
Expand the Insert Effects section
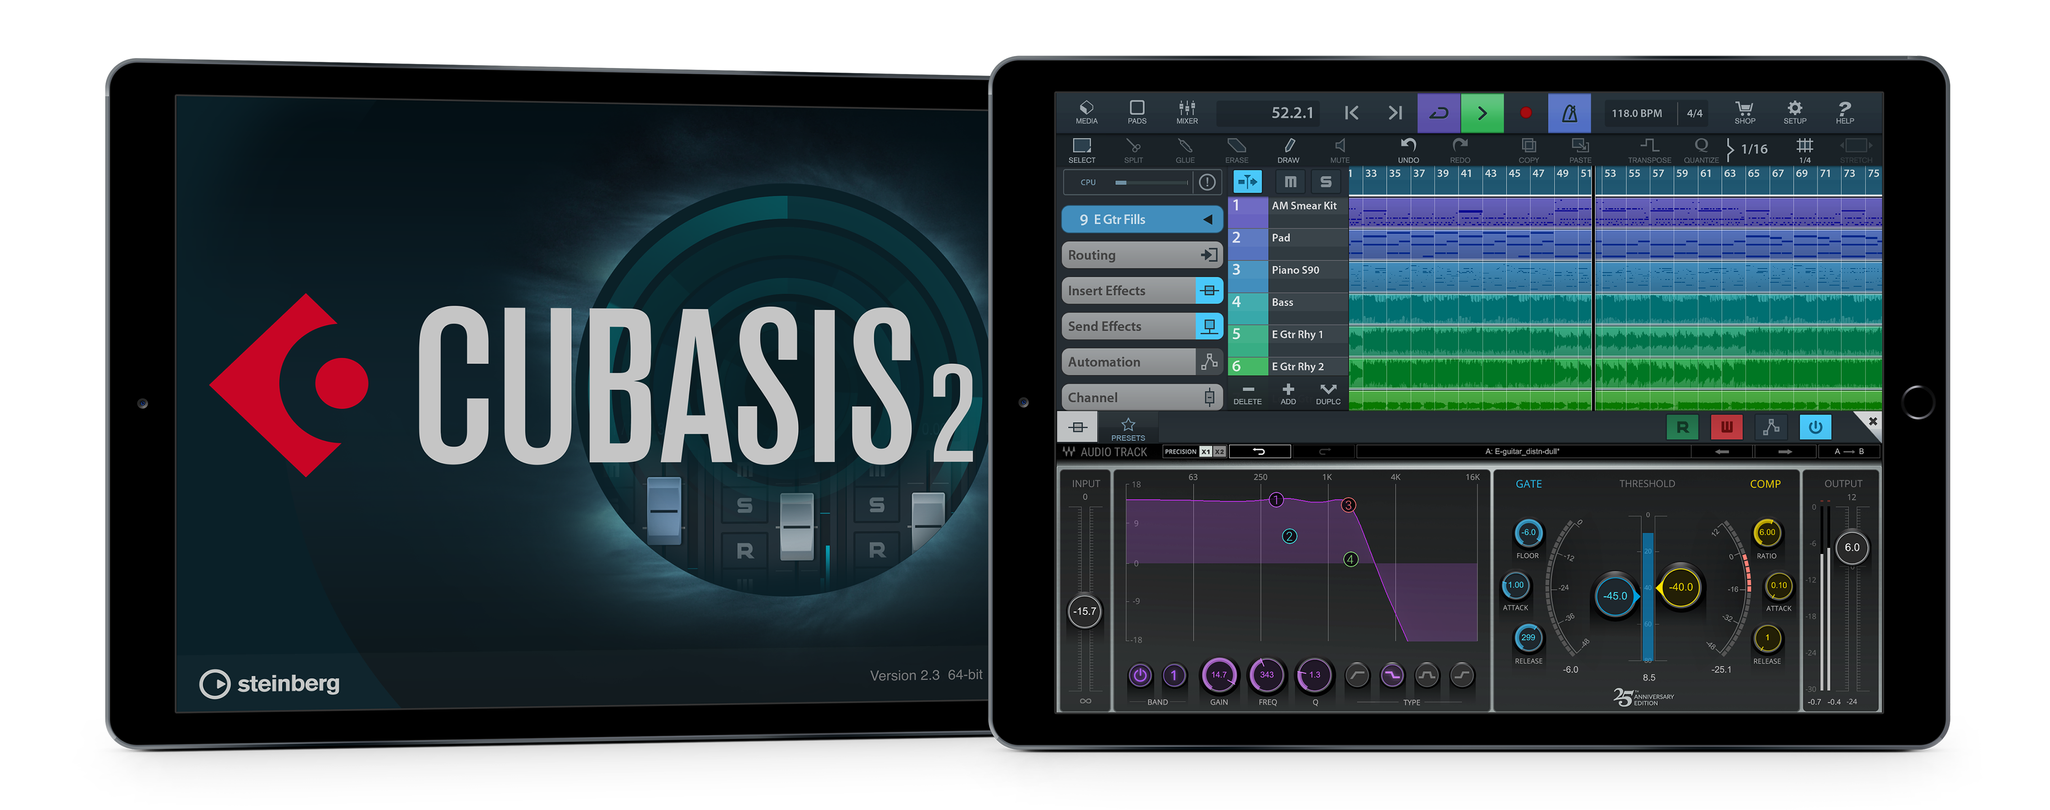pyautogui.click(x=1140, y=291)
